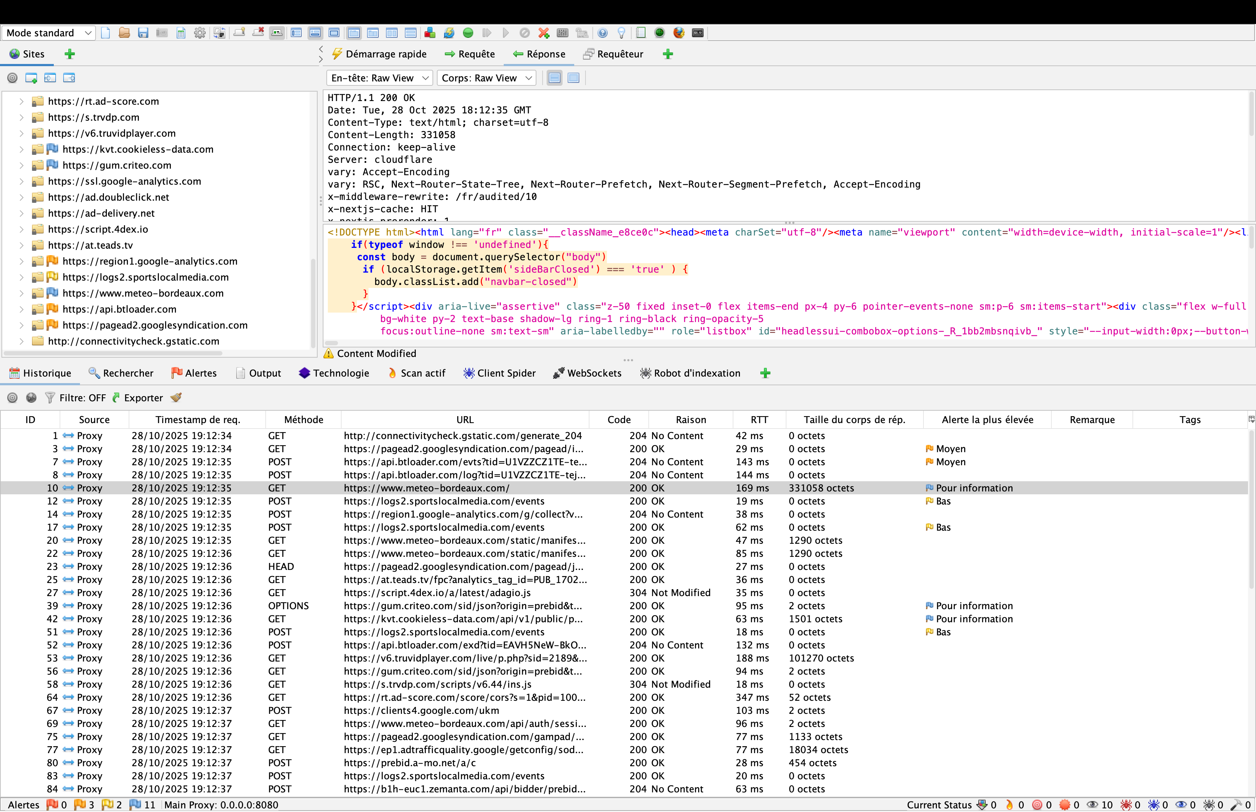Open the ZAP Options dialog via gear icon
The width and height of the screenshot is (1256, 812).
click(x=199, y=33)
